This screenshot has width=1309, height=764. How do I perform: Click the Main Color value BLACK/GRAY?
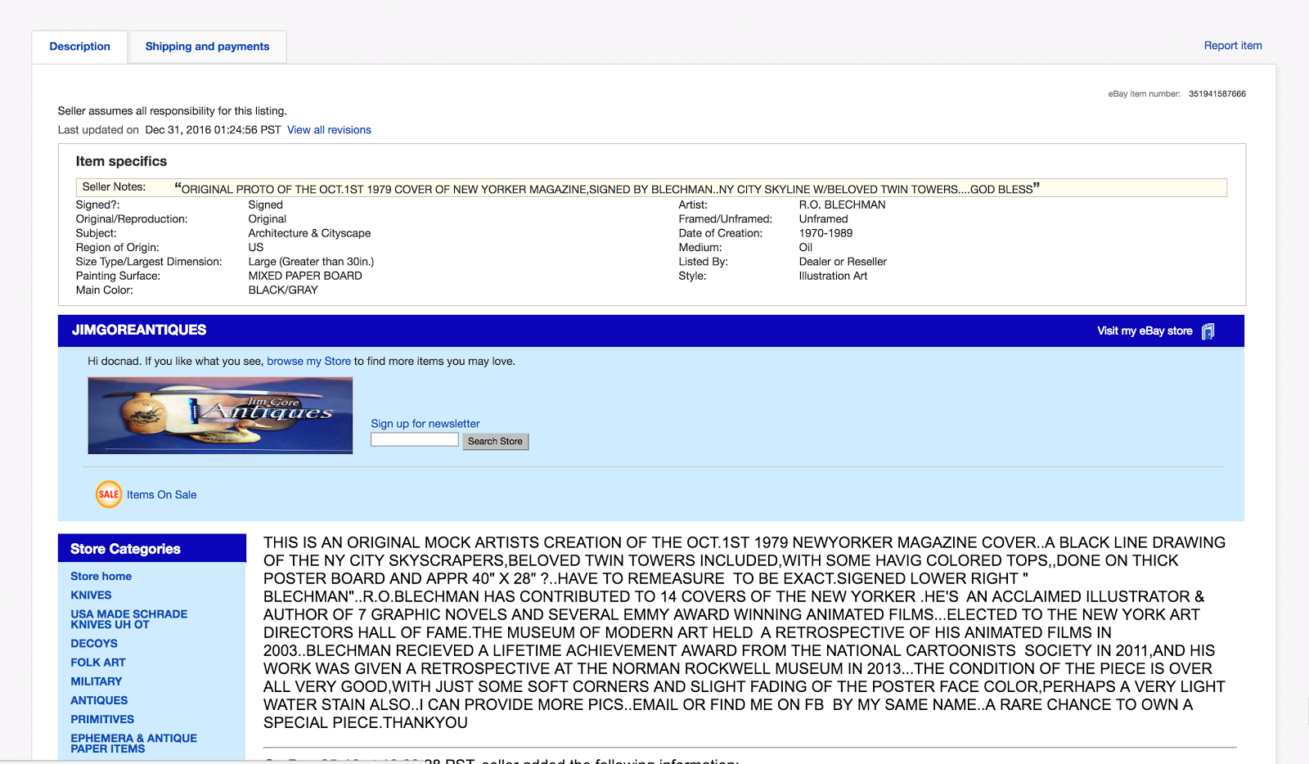pyautogui.click(x=283, y=290)
